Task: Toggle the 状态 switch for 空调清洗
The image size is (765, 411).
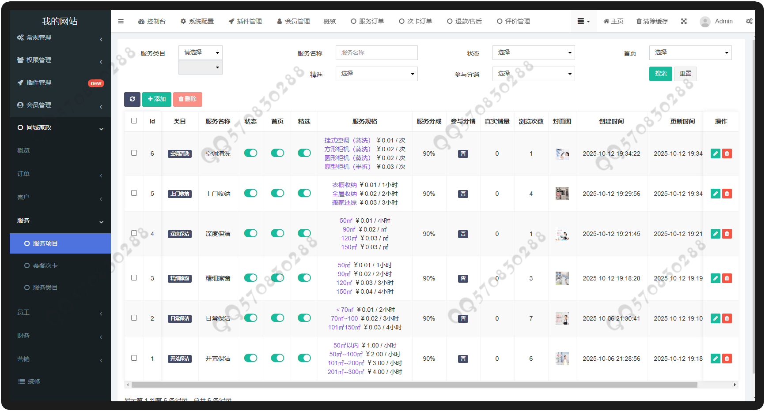Action: tap(250, 153)
